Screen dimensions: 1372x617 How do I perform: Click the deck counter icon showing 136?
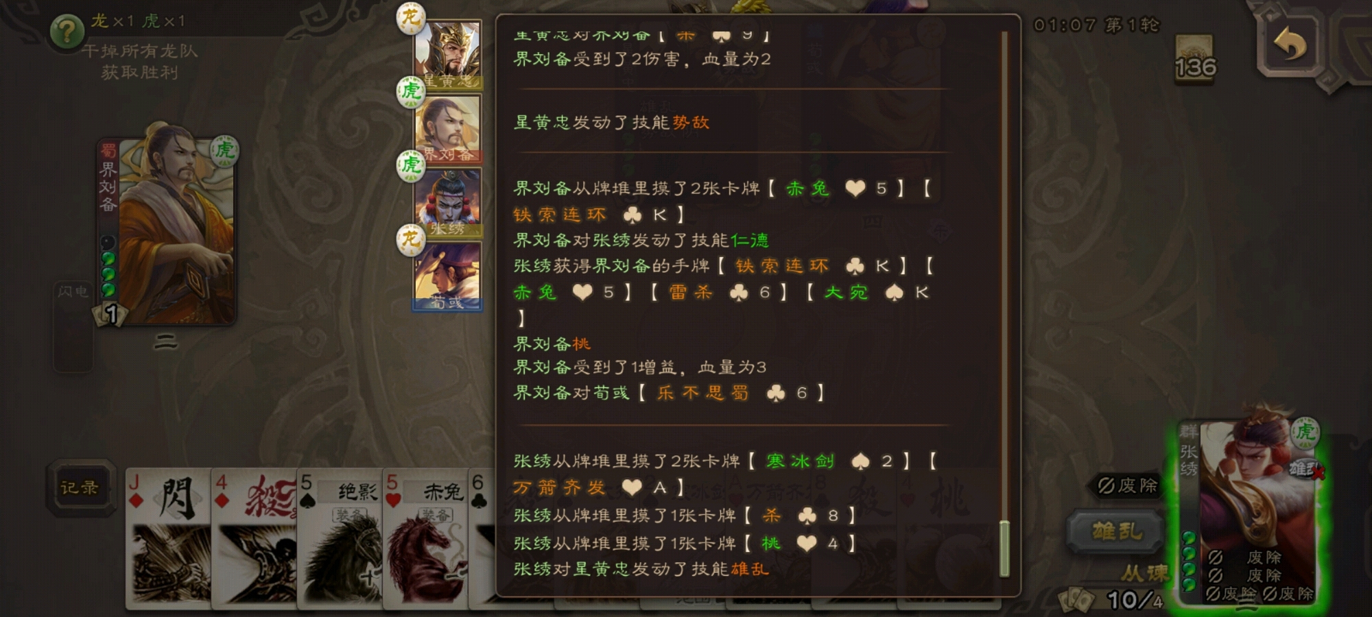1194,60
